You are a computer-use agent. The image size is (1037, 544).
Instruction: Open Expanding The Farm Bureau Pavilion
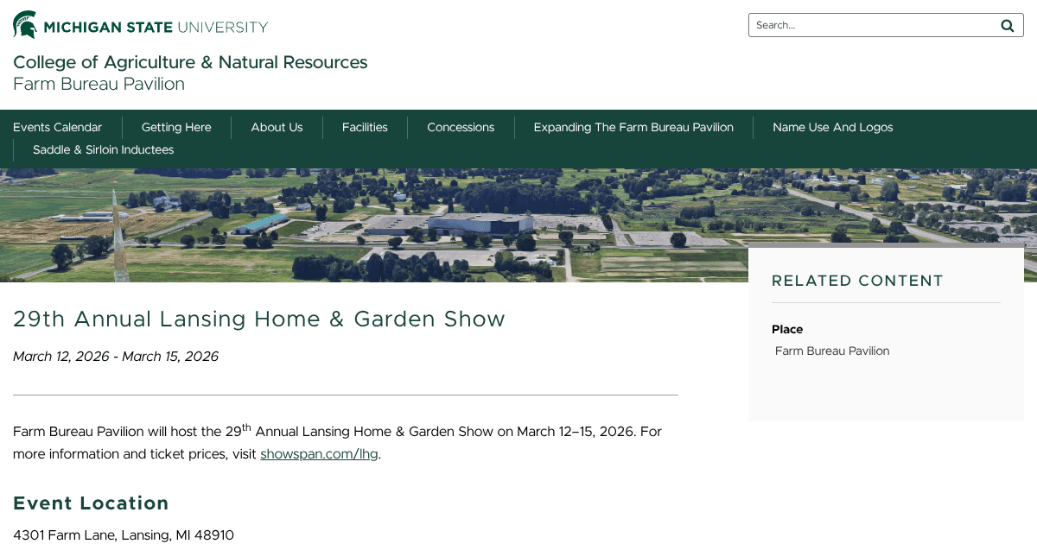click(x=633, y=127)
